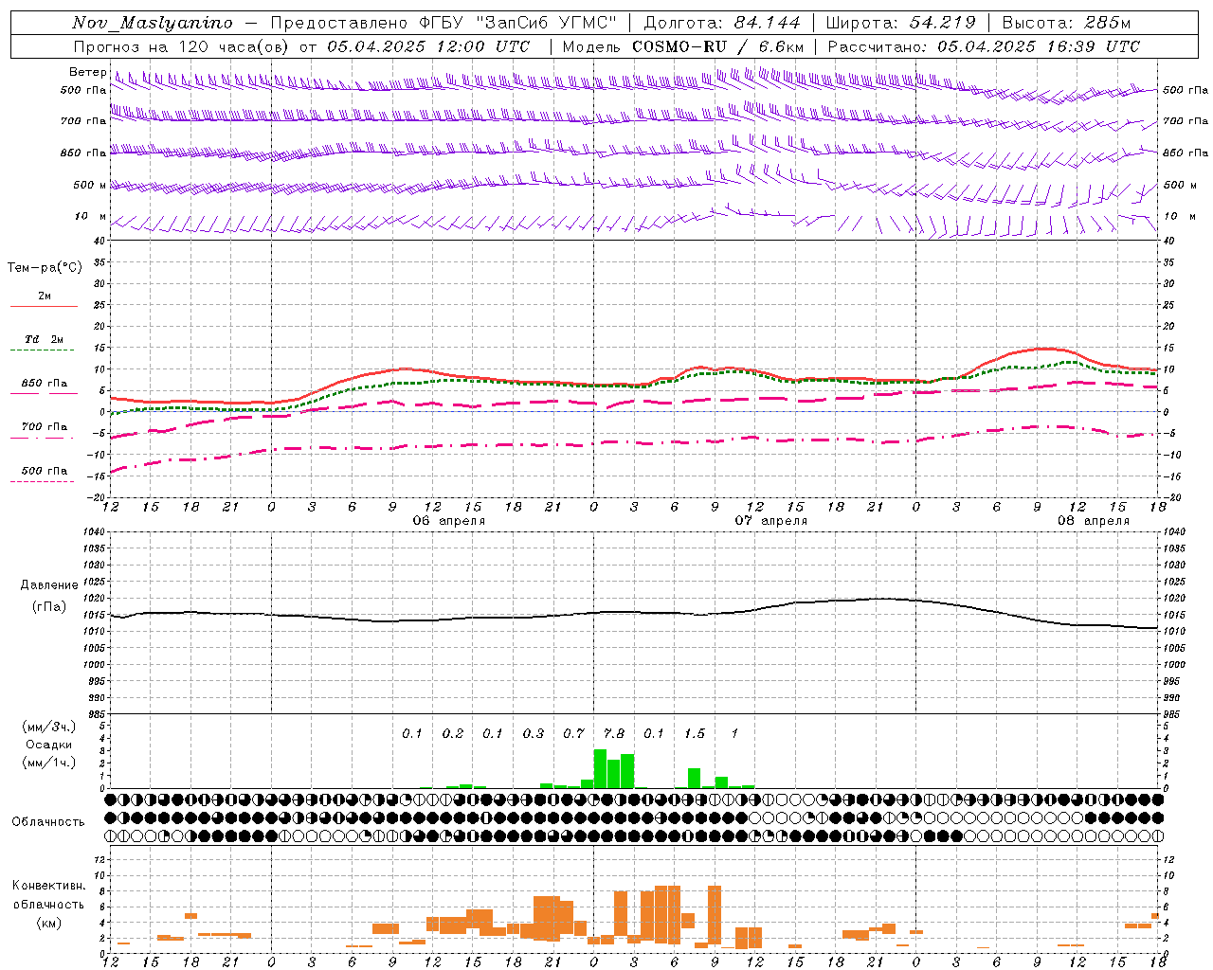Click the Осадки precipitation label
The image size is (1213, 970).
49,745
